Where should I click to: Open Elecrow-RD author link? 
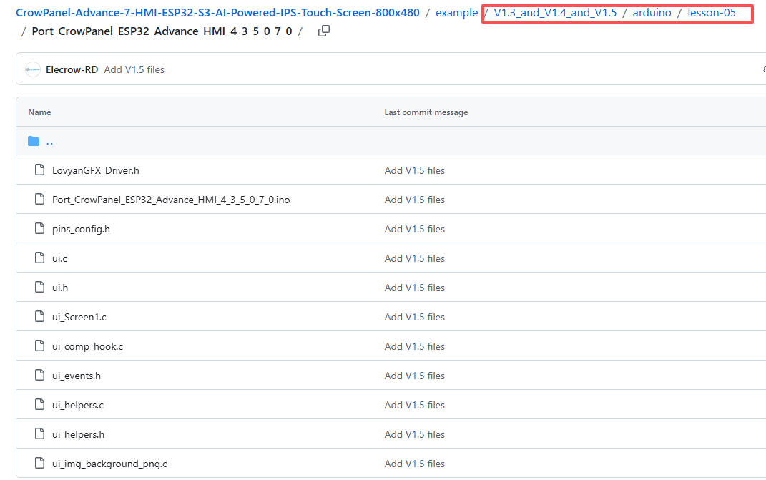72,70
